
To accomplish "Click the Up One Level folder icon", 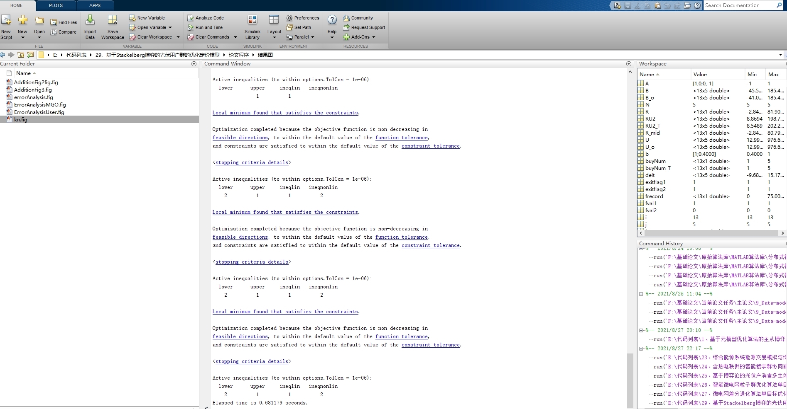I will coord(21,55).
